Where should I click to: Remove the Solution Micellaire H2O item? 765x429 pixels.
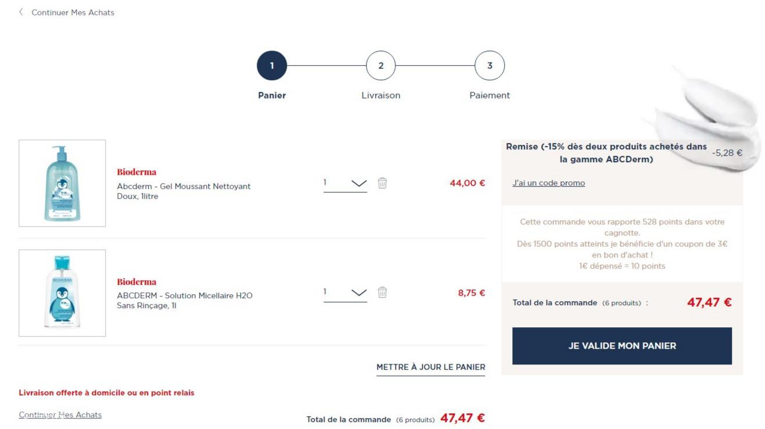point(382,292)
